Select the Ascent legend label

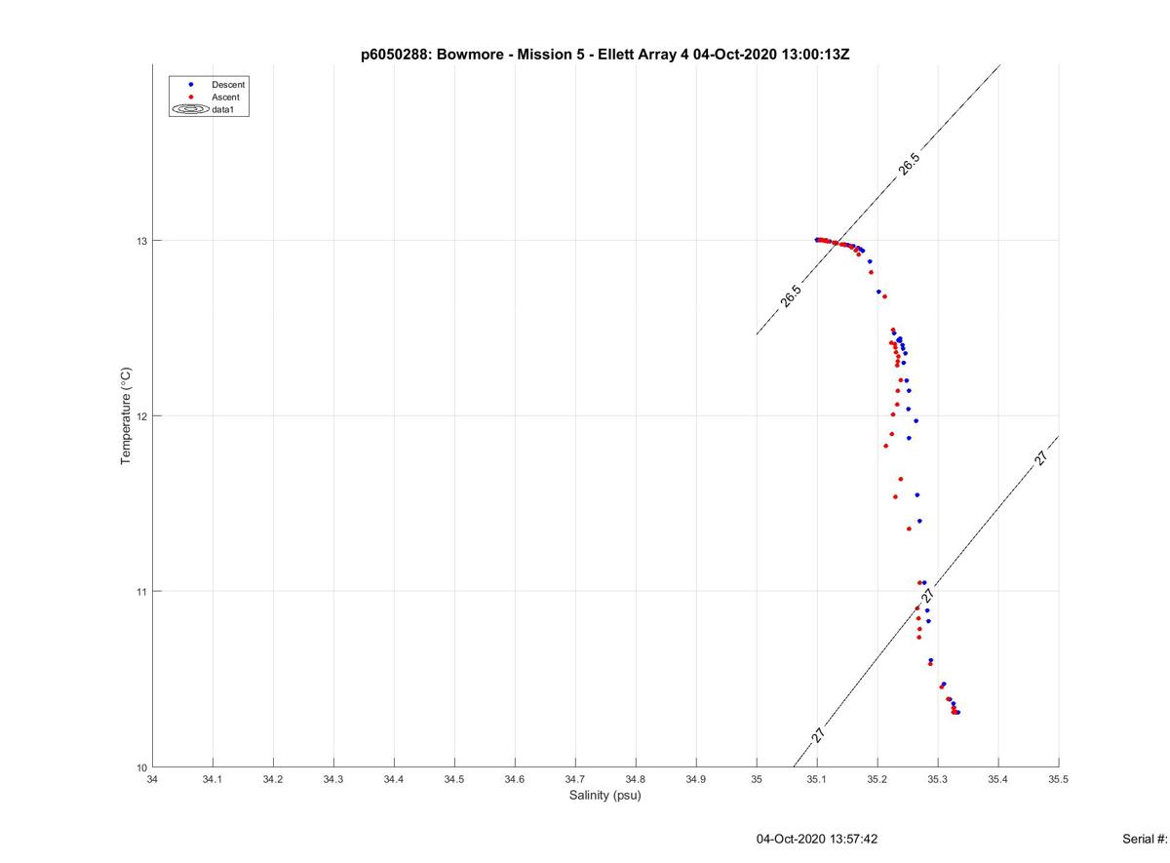point(225,98)
